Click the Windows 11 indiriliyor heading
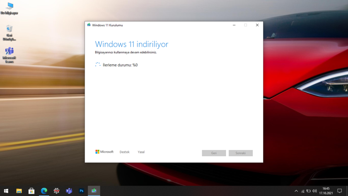This screenshot has height=196, width=348. [131, 44]
